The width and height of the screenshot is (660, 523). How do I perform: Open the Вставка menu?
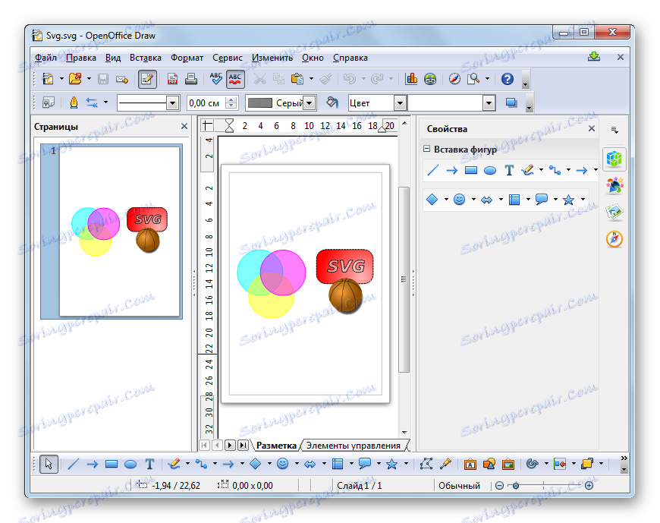click(145, 58)
